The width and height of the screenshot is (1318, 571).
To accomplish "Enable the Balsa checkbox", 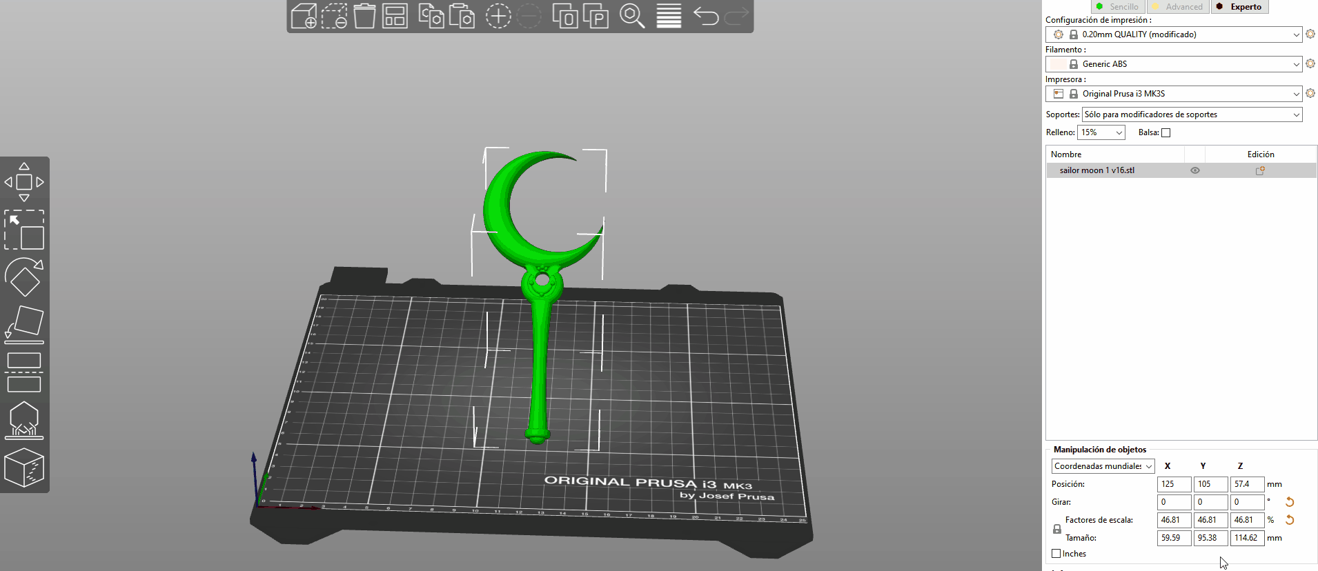I will click(x=1166, y=132).
